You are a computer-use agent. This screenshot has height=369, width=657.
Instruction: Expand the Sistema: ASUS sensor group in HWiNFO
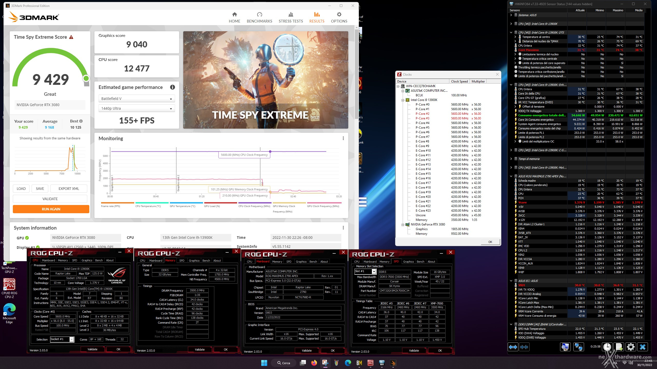pos(511,15)
